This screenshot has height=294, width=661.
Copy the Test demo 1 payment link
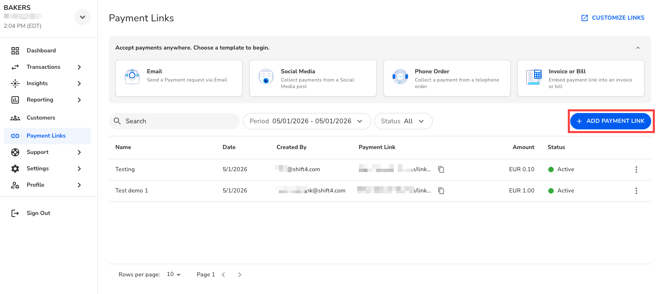441,191
